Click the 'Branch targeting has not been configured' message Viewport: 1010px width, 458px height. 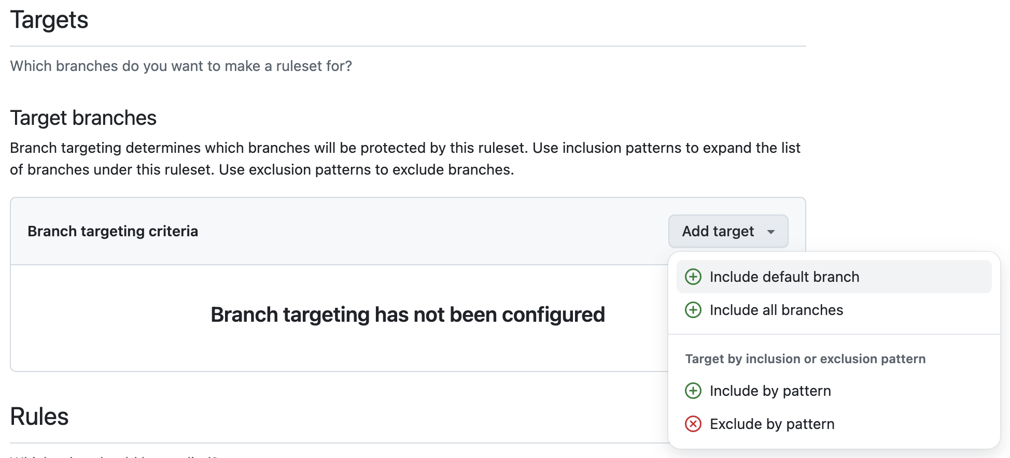[408, 314]
